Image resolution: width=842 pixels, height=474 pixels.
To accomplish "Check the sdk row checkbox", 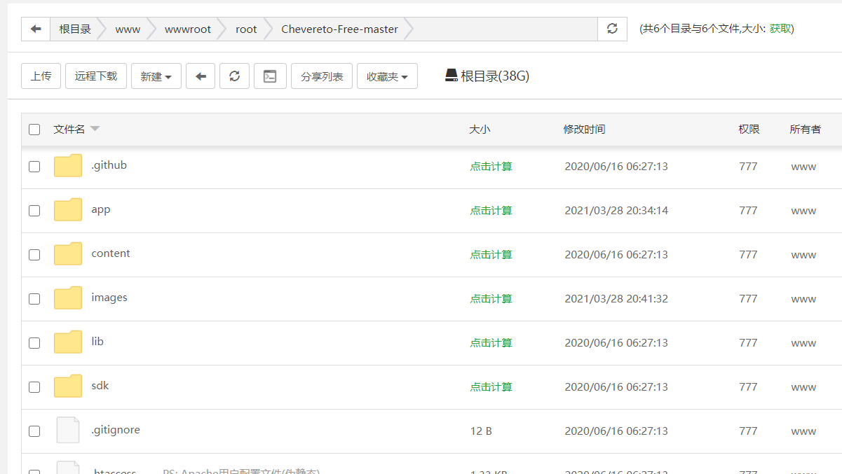I will click(34, 387).
